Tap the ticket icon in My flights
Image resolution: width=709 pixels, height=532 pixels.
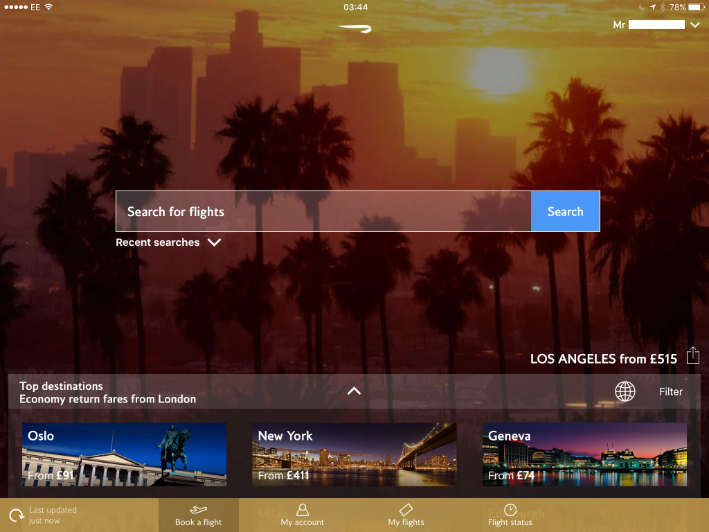tap(406, 510)
